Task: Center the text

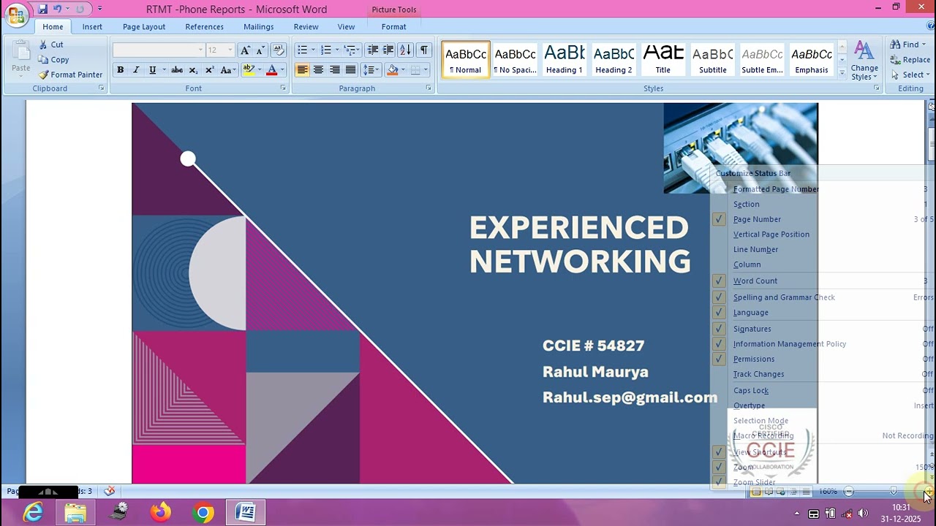Action: point(318,70)
